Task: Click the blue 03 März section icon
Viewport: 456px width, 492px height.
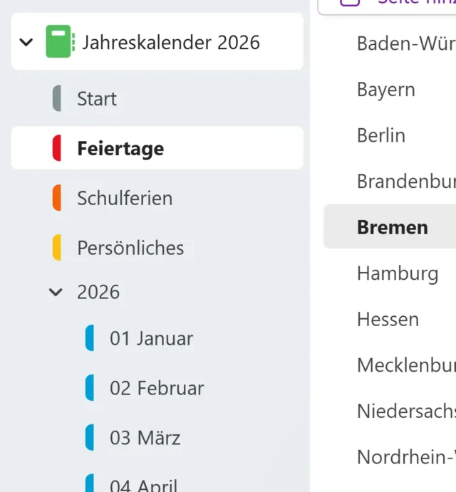Action: 90,438
